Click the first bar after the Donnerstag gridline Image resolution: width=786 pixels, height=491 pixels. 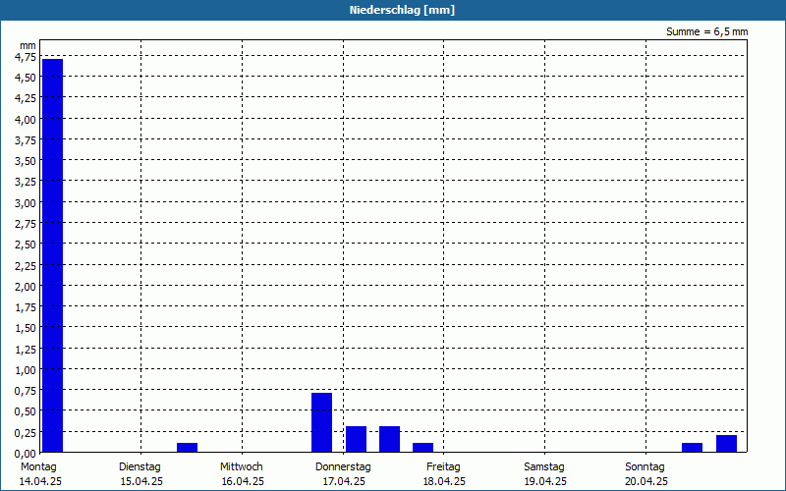click(x=356, y=439)
